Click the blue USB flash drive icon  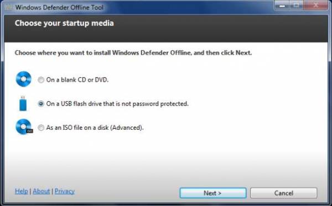(23, 103)
